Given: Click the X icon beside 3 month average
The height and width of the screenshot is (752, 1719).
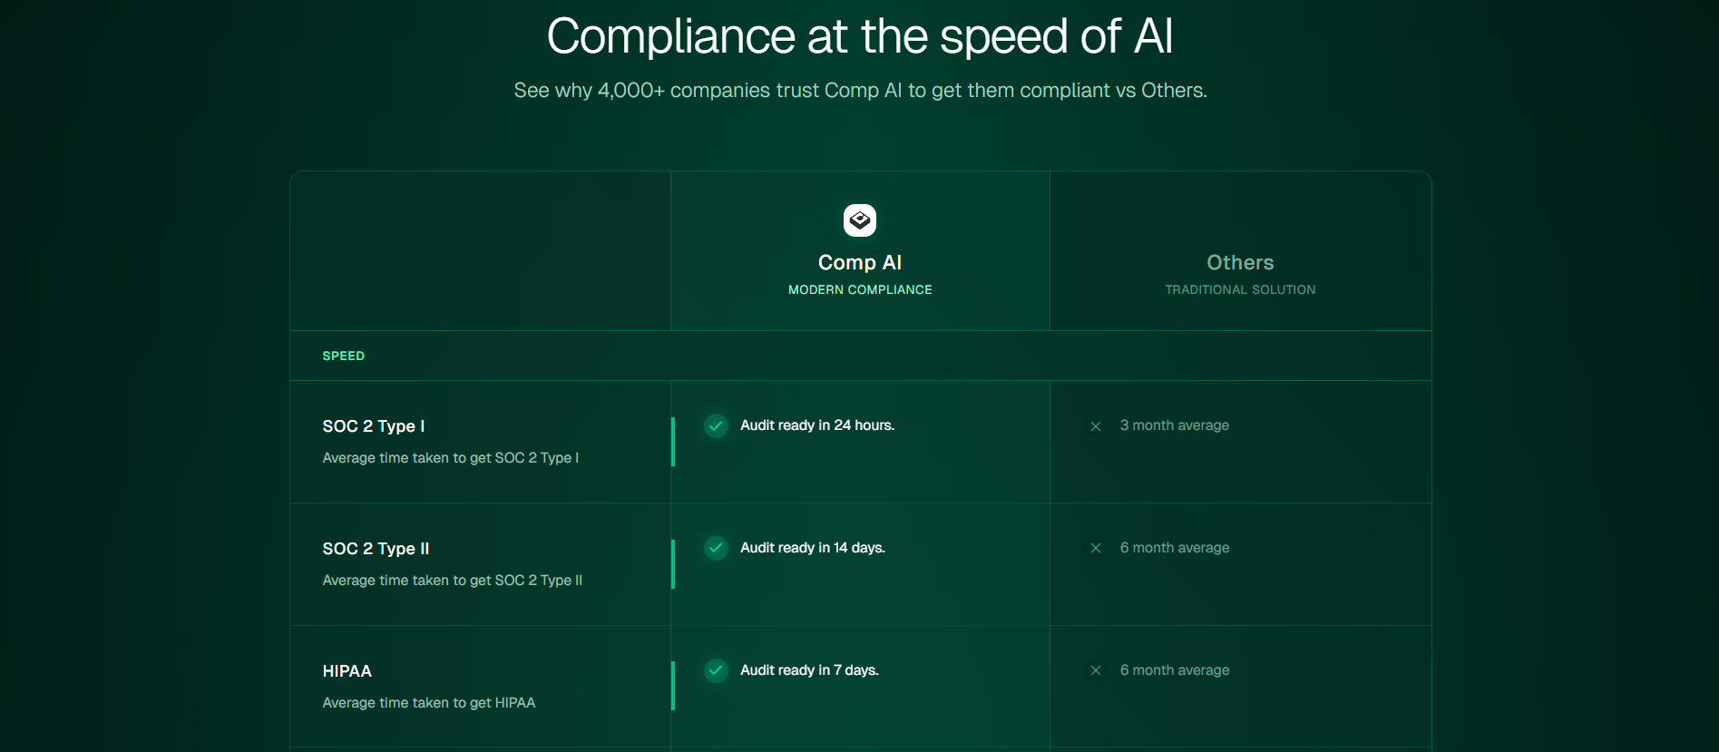Looking at the screenshot, I should tap(1096, 426).
